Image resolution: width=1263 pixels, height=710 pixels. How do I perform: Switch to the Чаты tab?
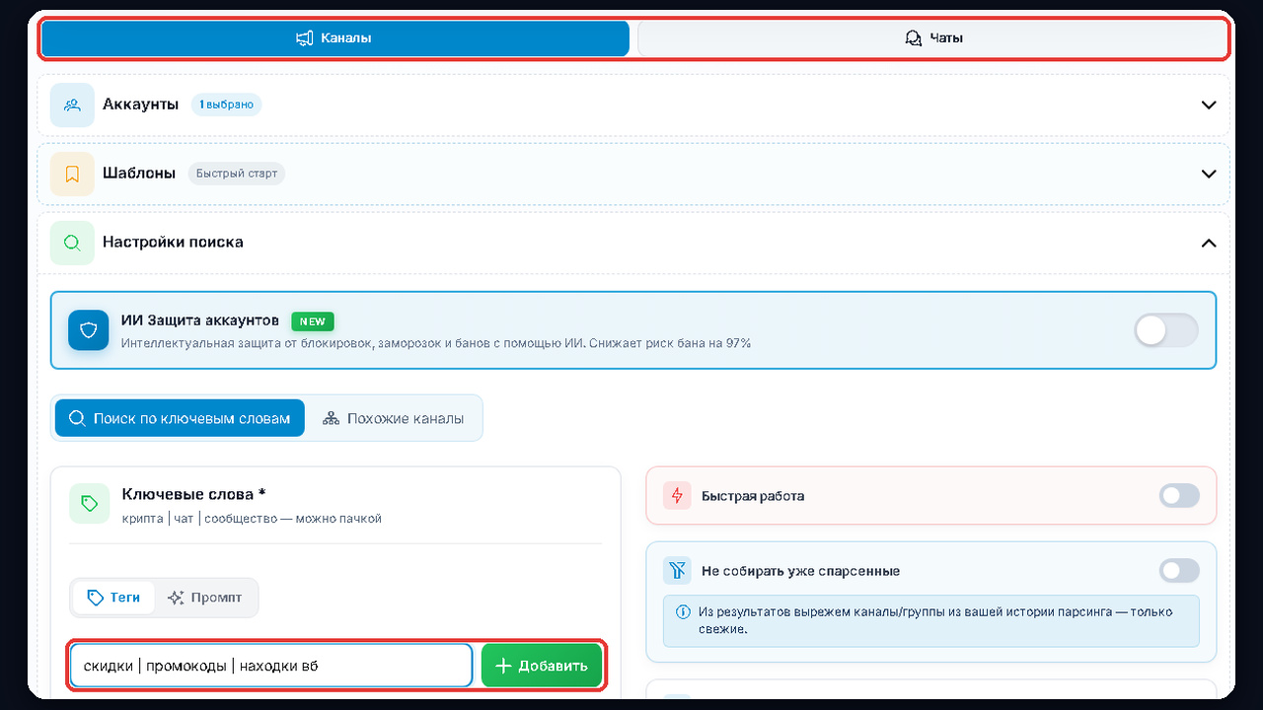pos(932,38)
